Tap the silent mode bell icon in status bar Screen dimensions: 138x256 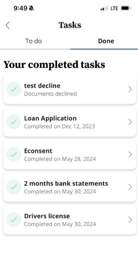31,8
